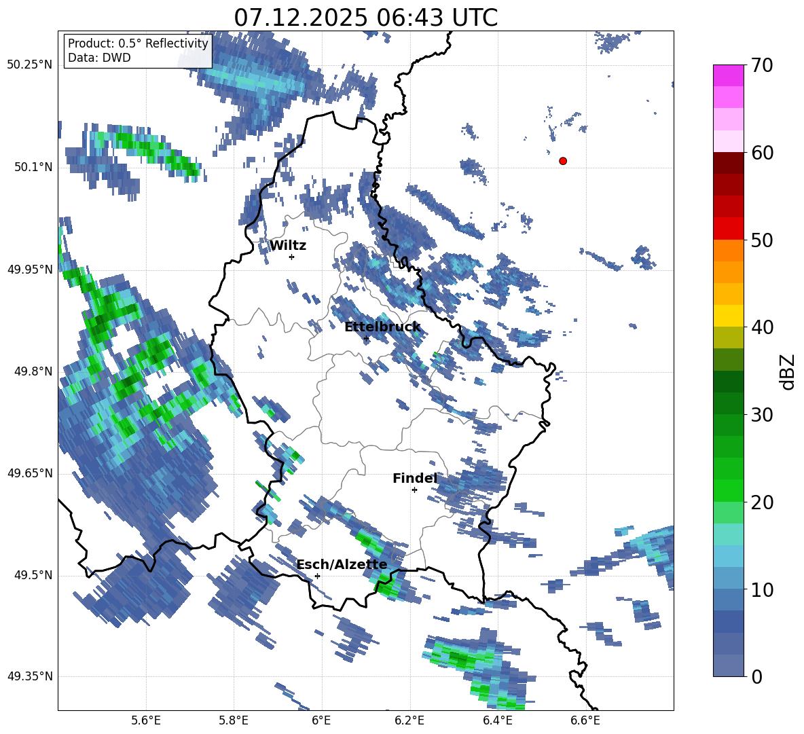Select the Wiltz city label
This screenshot has height=734, width=804.
(x=288, y=246)
